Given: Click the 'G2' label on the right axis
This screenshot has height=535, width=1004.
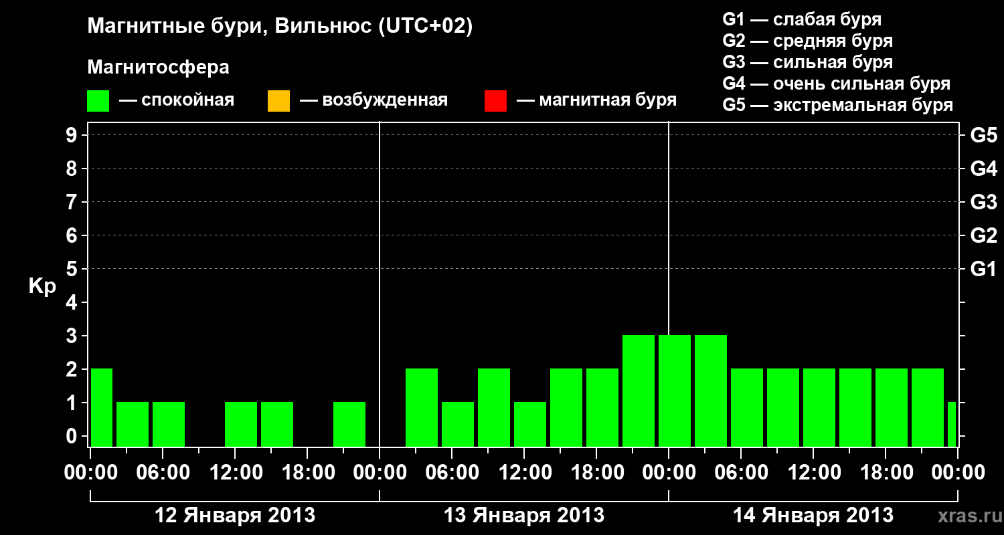Looking at the screenshot, I should click(983, 235).
